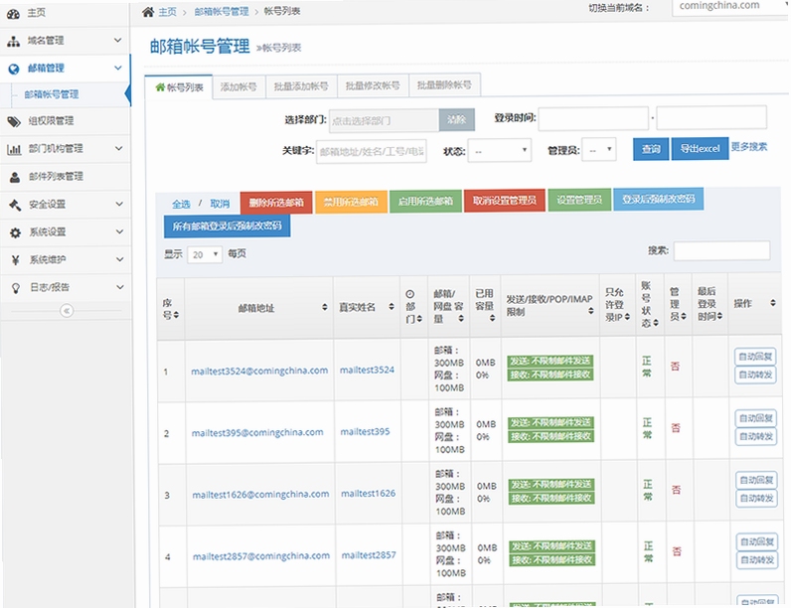Switch to the 添加帐号 tab
This screenshot has height=608, width=791.
click(x=238, y=86)
